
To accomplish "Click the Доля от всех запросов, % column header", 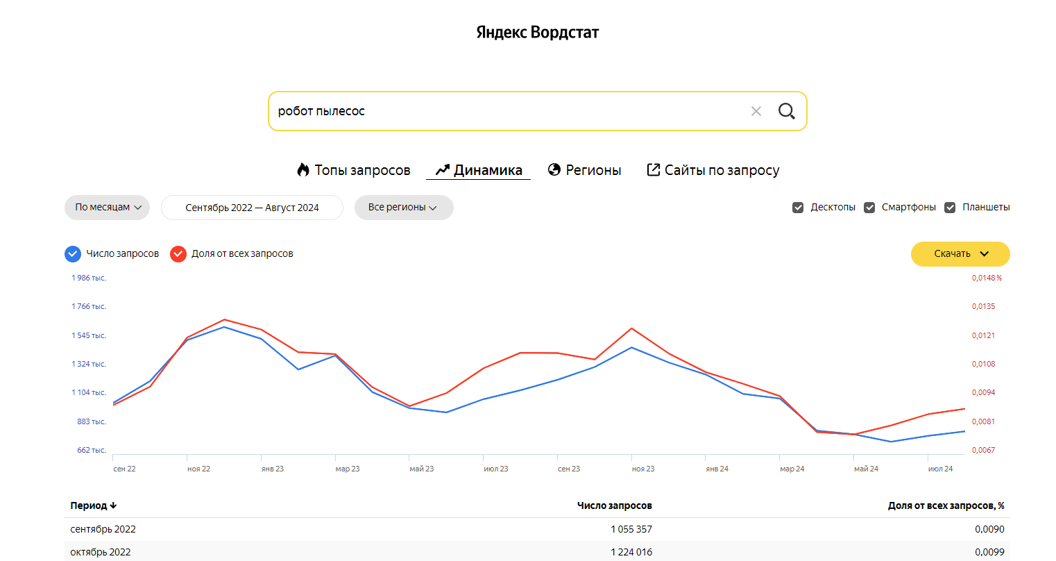I will (946, 505).
